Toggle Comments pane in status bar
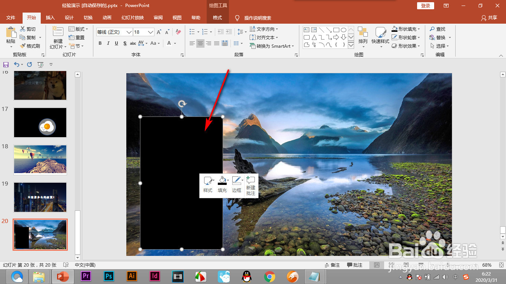This screenshot has width=506, height=284. [x=355, y=265]
